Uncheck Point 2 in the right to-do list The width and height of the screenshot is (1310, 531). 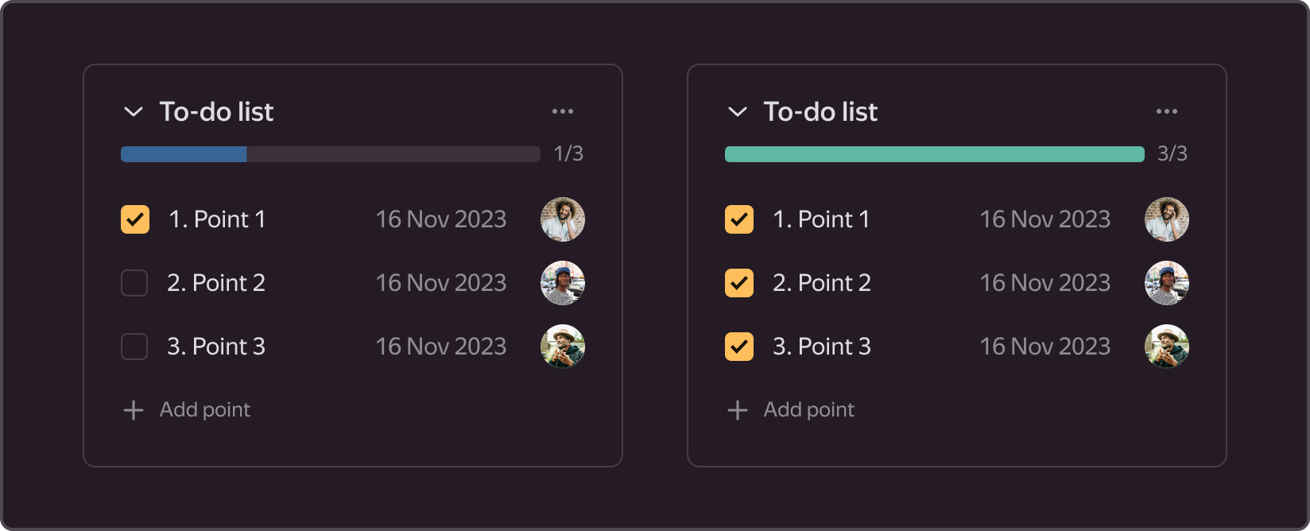click(739, 283)
